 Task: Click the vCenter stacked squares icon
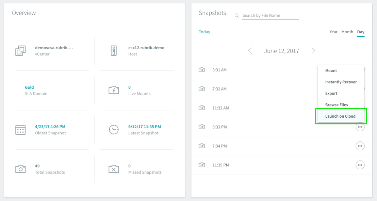(20, 51)
